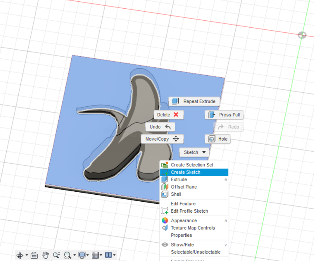Choose Press Pull from the marking menu
The height and width of the screenshot is (261, 314).
224,115
